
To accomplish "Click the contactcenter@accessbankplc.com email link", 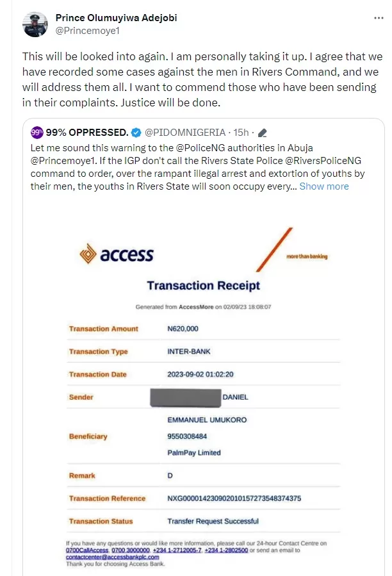I will click(x=112, y=557).
